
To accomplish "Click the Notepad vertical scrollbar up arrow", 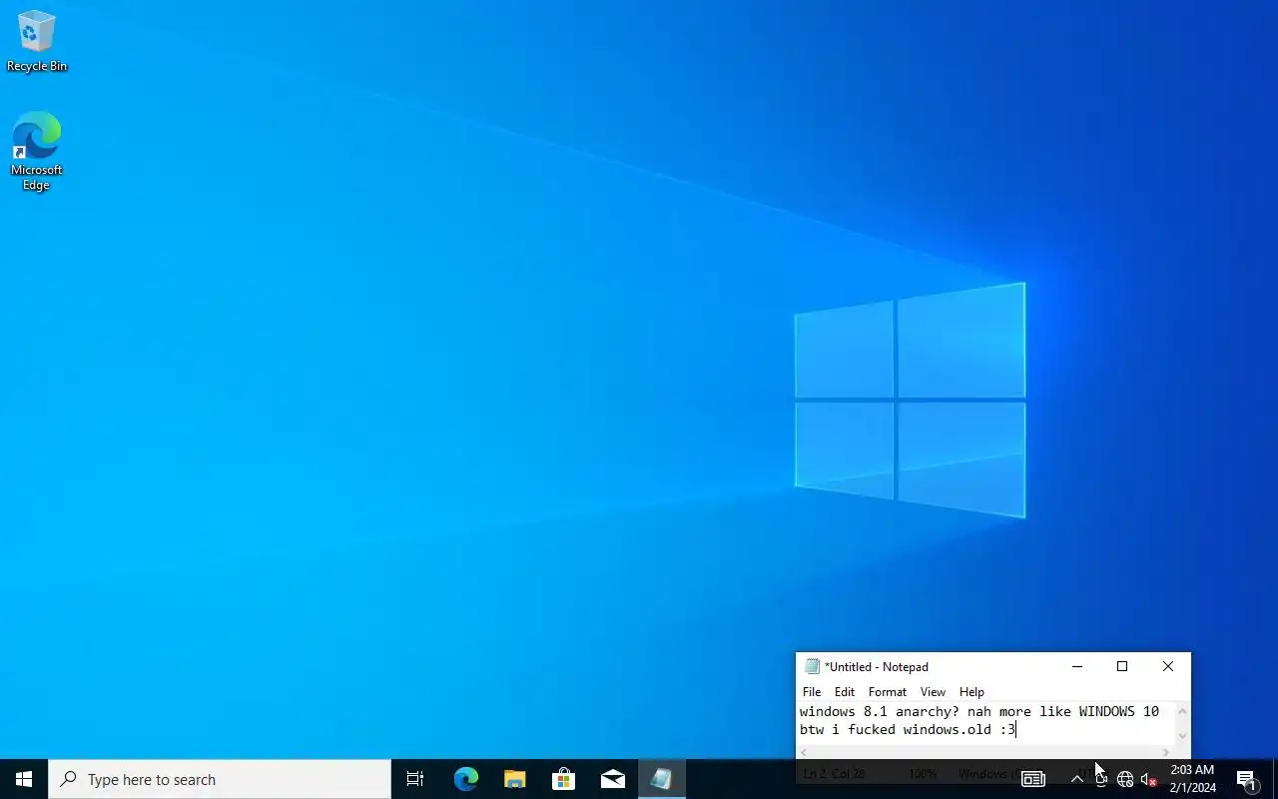I will click(1182, 711).
